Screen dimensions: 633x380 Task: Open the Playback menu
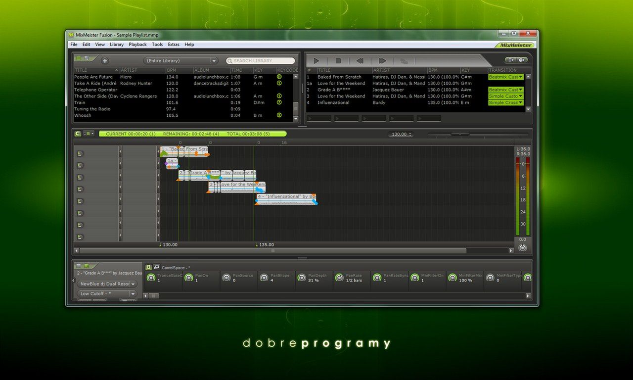[x=137, y=45]
